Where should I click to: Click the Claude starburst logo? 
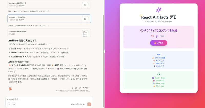[x=10, y=89]
